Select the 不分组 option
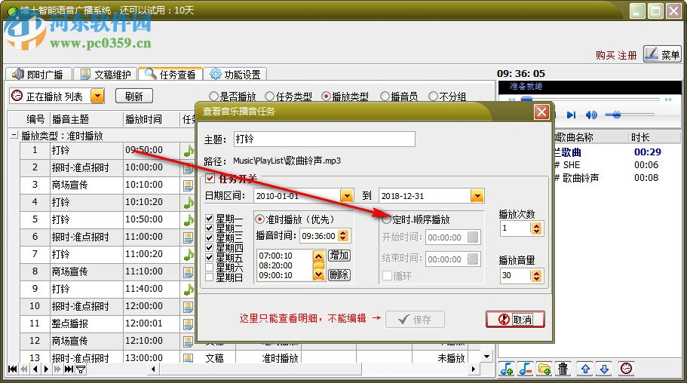The width and height of the screenshot is (687, 383). [x=433, y=96]
